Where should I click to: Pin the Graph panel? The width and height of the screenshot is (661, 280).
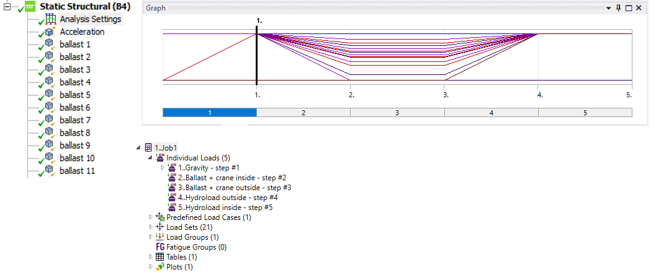tap(619, 8)
